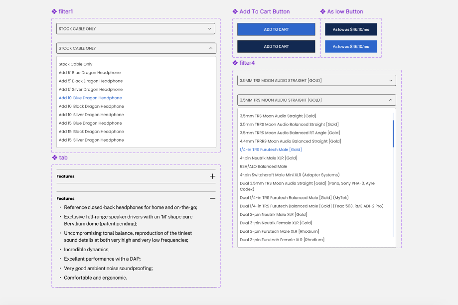This screenshot has height=305, width=458.
Task: Click the filter4 component diamond icon
Action: [235, 63]
